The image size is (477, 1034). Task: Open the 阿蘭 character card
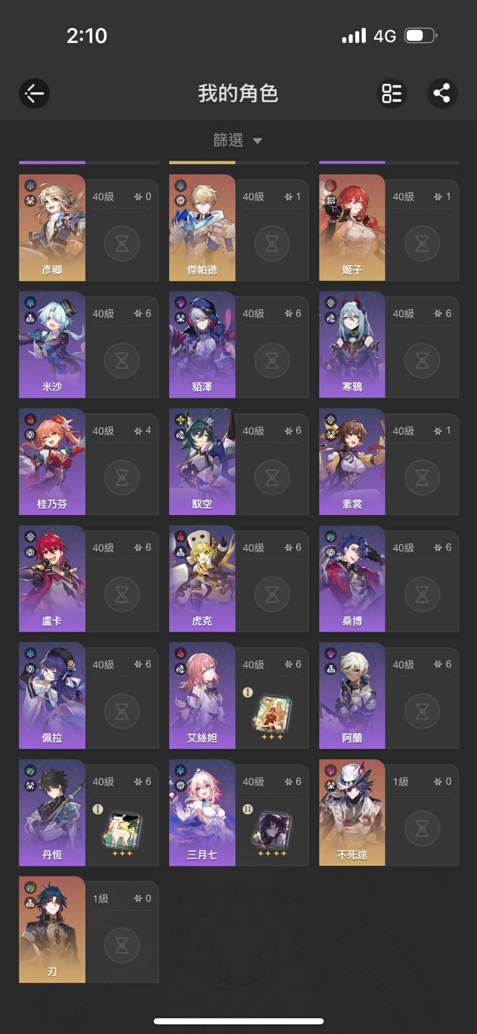pyautogui.click(x=389, y=696)
